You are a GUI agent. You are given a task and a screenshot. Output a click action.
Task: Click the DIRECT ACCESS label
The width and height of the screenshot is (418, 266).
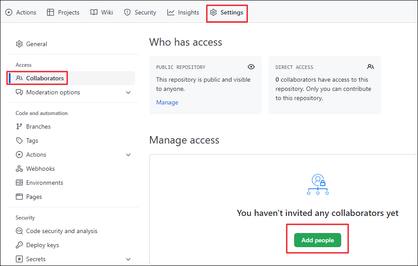click(294, 67)
